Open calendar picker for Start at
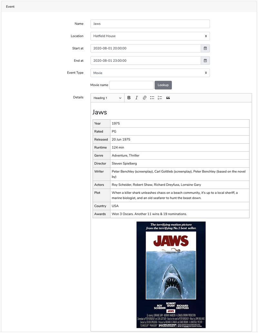Viewport: 258px width, 333px height. tap(205, 48)
